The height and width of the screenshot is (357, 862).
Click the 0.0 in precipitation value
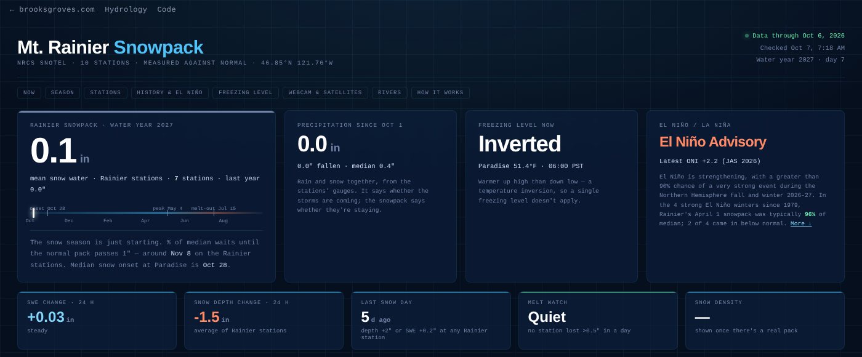tap(318, 144)
